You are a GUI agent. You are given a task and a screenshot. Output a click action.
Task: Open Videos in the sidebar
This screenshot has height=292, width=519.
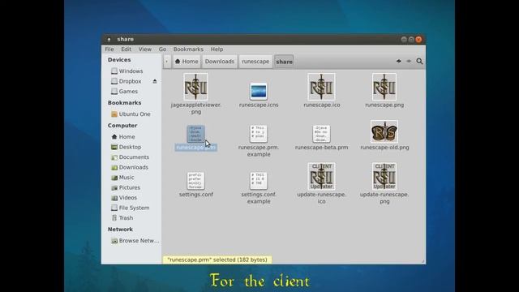(x=124, y=198)
